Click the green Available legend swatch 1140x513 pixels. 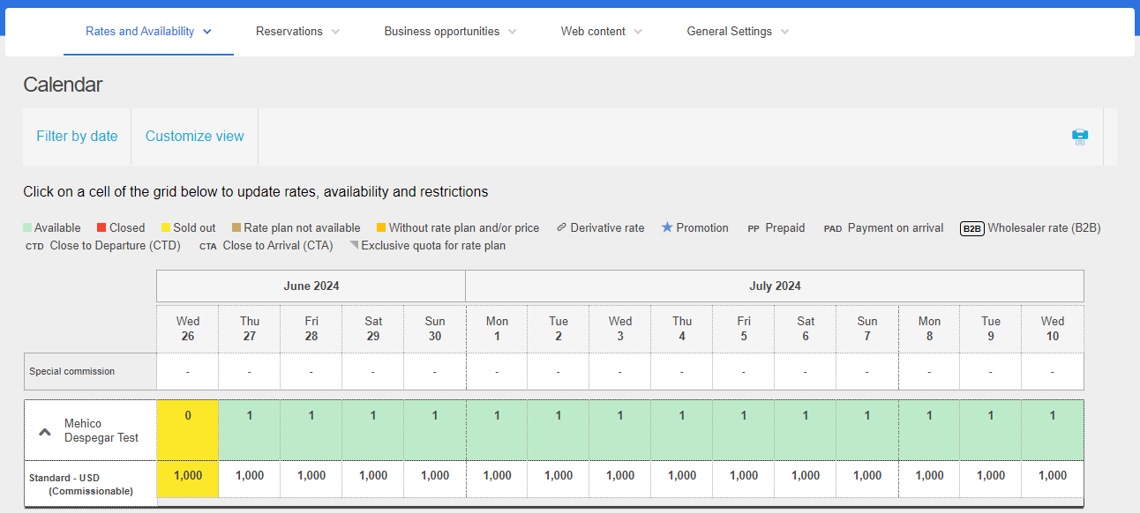[x=28, y=228]
